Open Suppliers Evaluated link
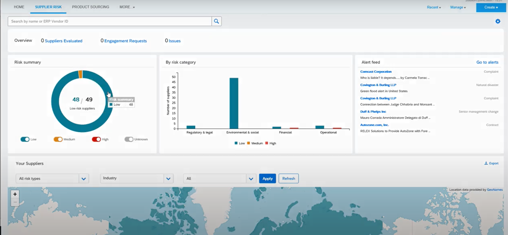508x235 pixels. point(64,41)
